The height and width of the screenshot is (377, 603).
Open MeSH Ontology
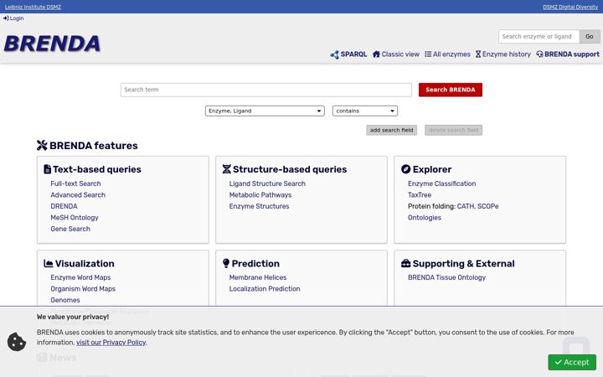[75, 217]
